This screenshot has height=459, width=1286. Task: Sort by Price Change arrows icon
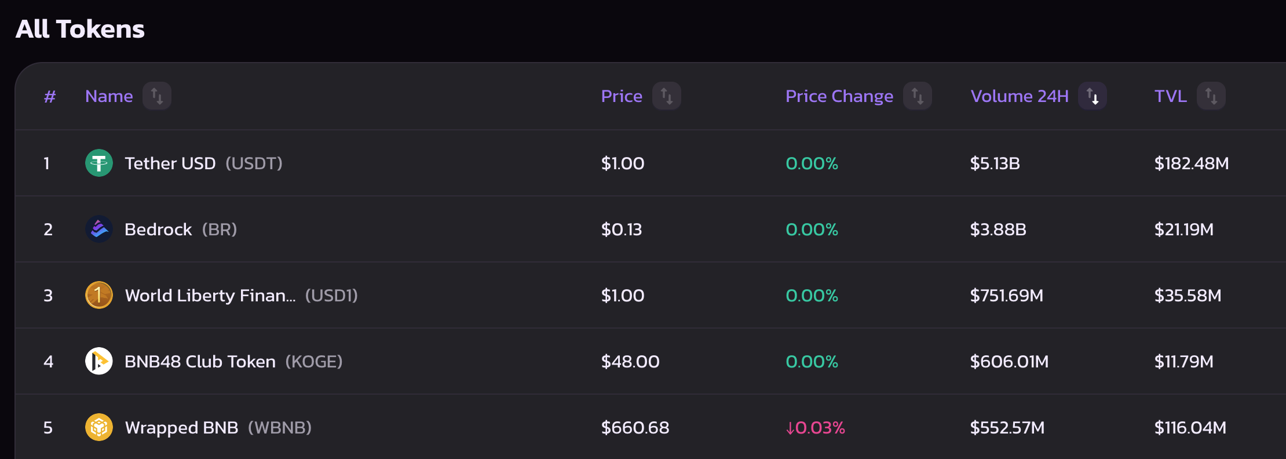[918, 96]
